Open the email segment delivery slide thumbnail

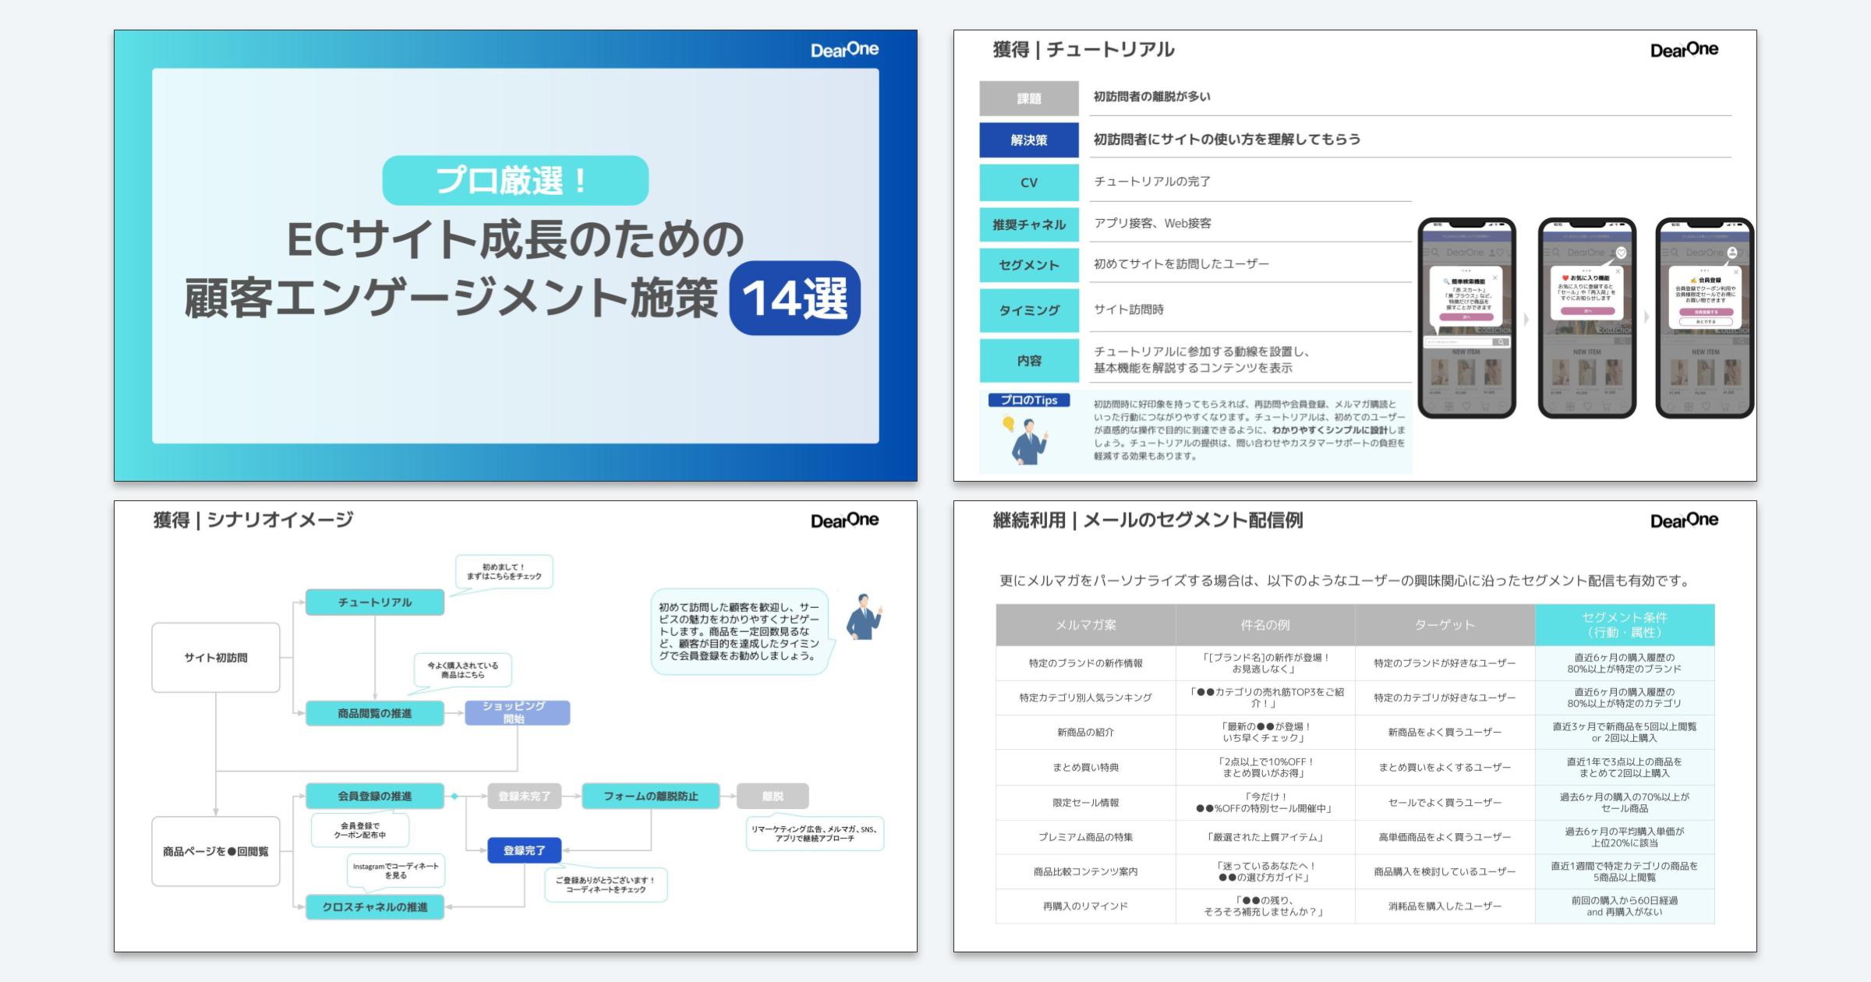(x=1354, y=726)
